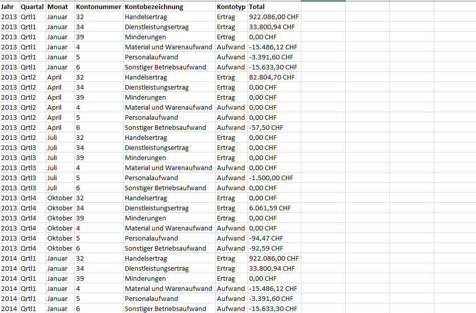Click the Kontotyp header cell
The height and width of the screenshot is (313, 476).
231,7
